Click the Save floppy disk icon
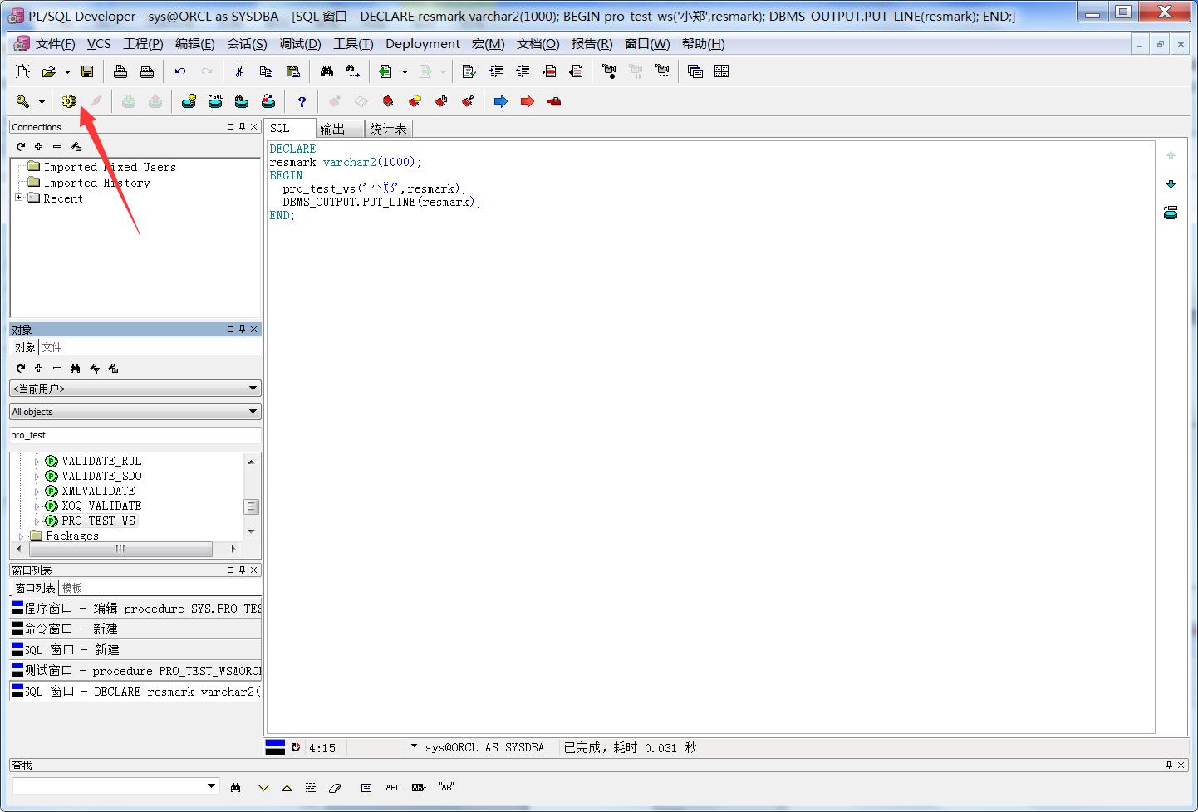The height and width of the screenshot is (812, 1198). [x=87, y=71]
